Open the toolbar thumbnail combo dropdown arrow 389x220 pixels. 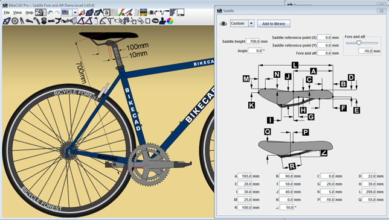tap(75, 13)
